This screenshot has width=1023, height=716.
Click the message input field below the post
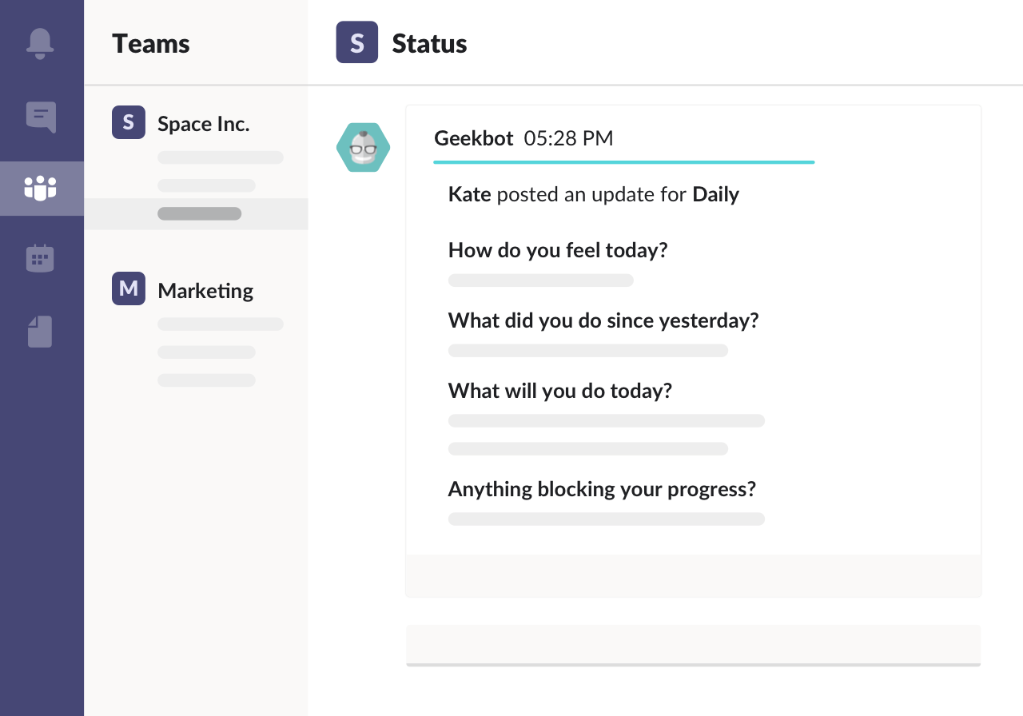[x=693, y=644]
